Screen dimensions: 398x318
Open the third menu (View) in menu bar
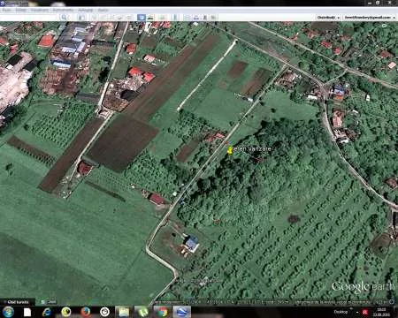tap(40, 10)
